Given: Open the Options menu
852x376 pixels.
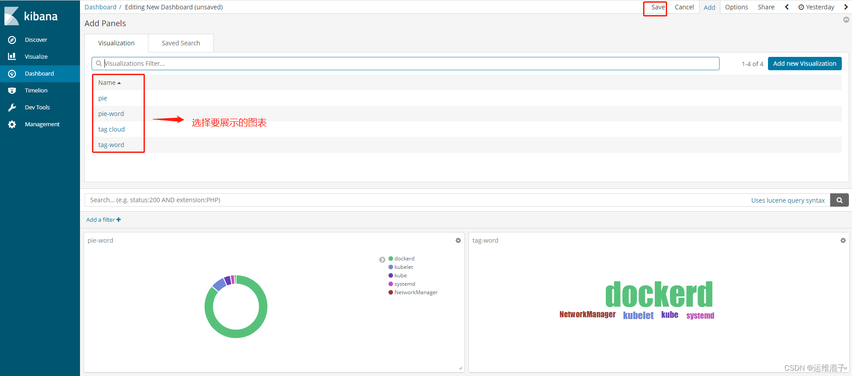Looking at the screenshot, I should pos(736,7).
